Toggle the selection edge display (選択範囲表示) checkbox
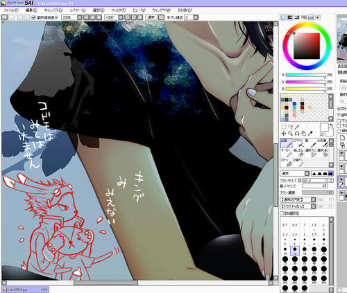Image resolution: width=347 pixels, height=293 pixels. pyautogui.click(x=33, y=17)
